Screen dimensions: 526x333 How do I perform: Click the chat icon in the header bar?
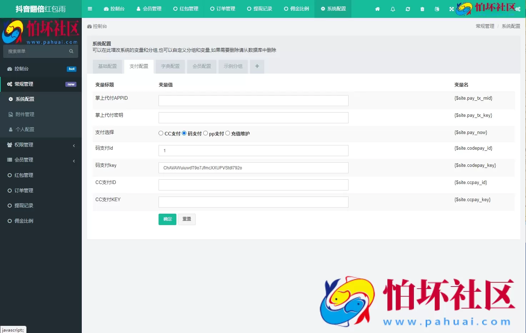[437, 9]
